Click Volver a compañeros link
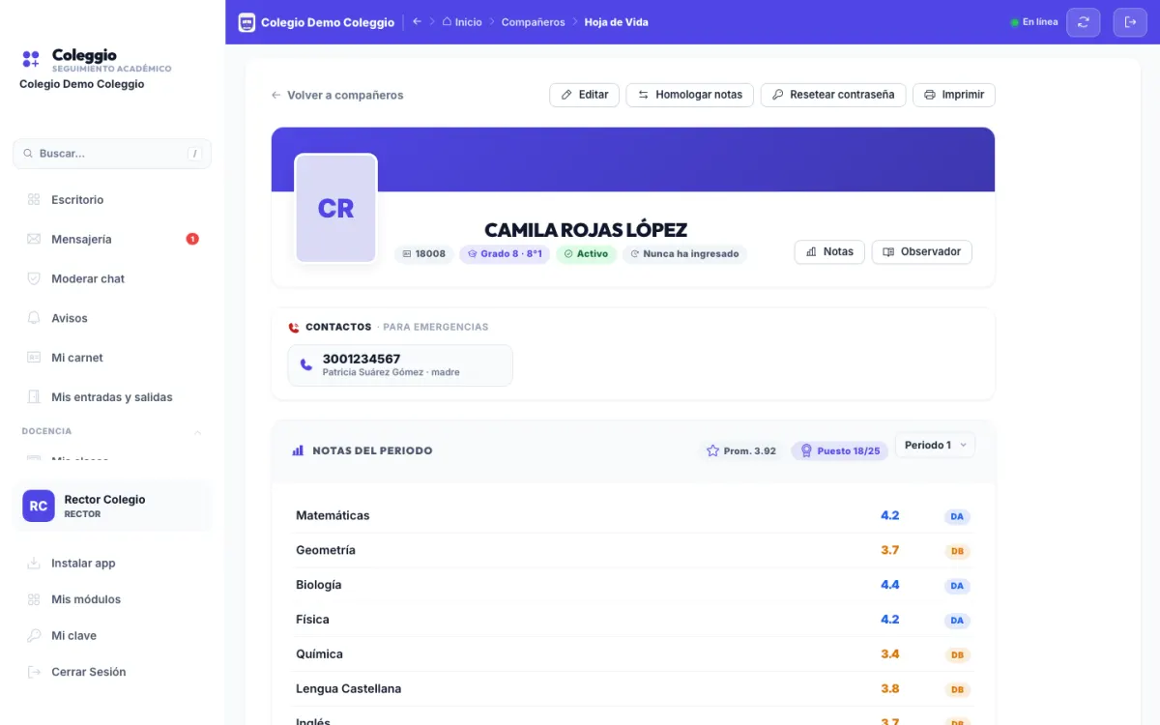The image size is (1160, 725). (x=337, y=95)
